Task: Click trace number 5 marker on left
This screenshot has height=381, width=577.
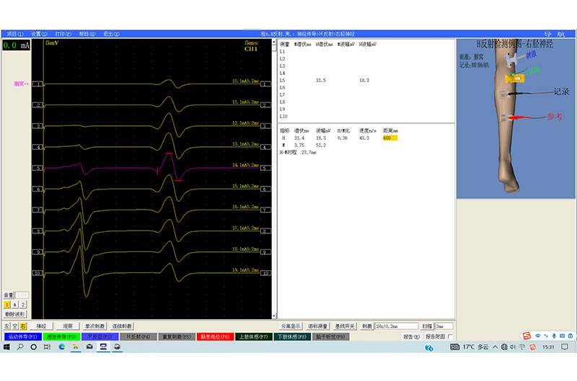Action: [x=39, y=168]
